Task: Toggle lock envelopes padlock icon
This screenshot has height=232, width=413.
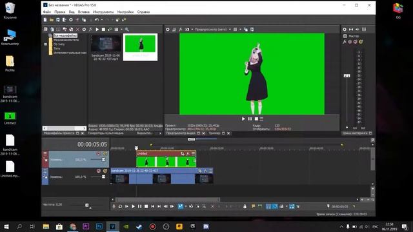Action: coord(245,206)
